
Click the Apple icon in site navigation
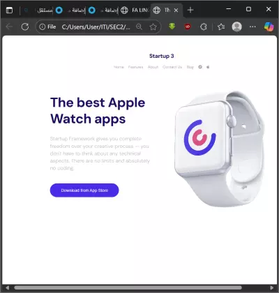(208, 67)
